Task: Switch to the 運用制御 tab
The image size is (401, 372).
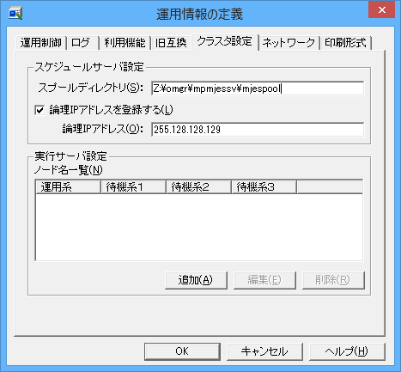Action: (40, 43)
